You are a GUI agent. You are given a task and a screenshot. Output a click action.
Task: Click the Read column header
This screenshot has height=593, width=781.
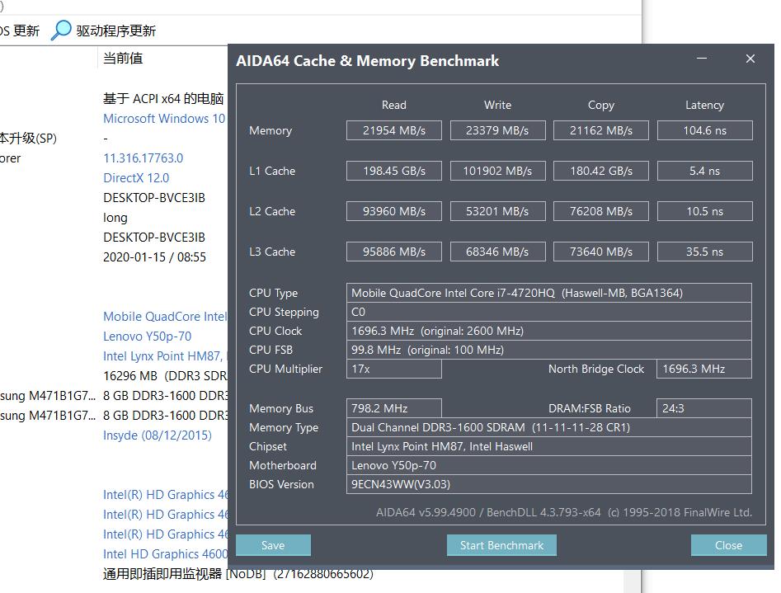394,105
